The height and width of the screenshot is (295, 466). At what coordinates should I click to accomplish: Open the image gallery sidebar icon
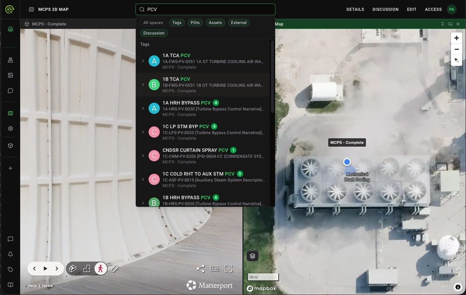click(x=10, y=75)
